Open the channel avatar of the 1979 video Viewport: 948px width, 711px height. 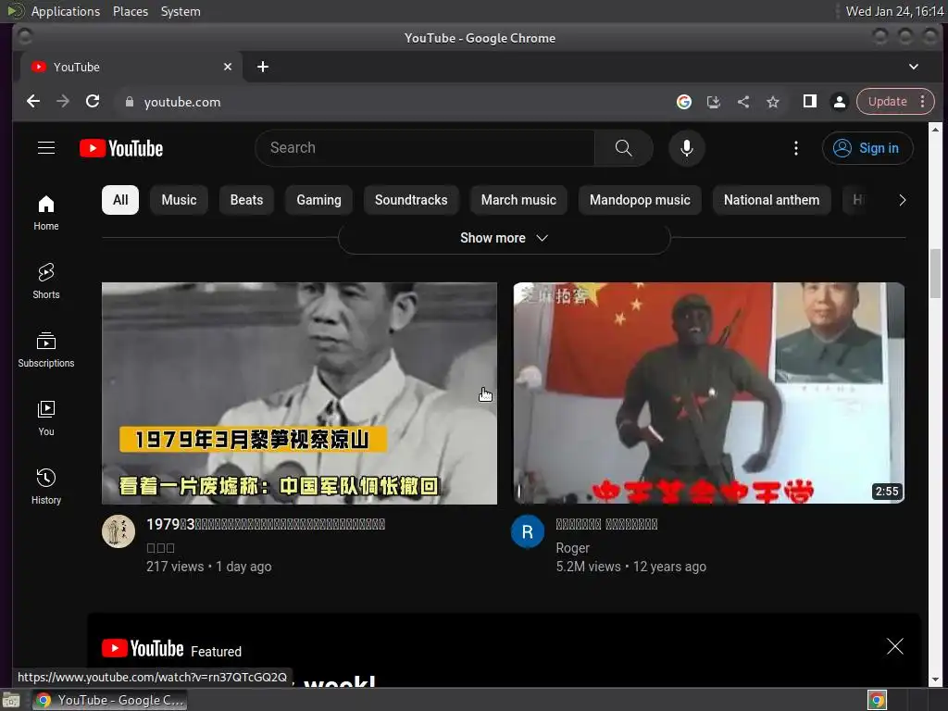118,531
